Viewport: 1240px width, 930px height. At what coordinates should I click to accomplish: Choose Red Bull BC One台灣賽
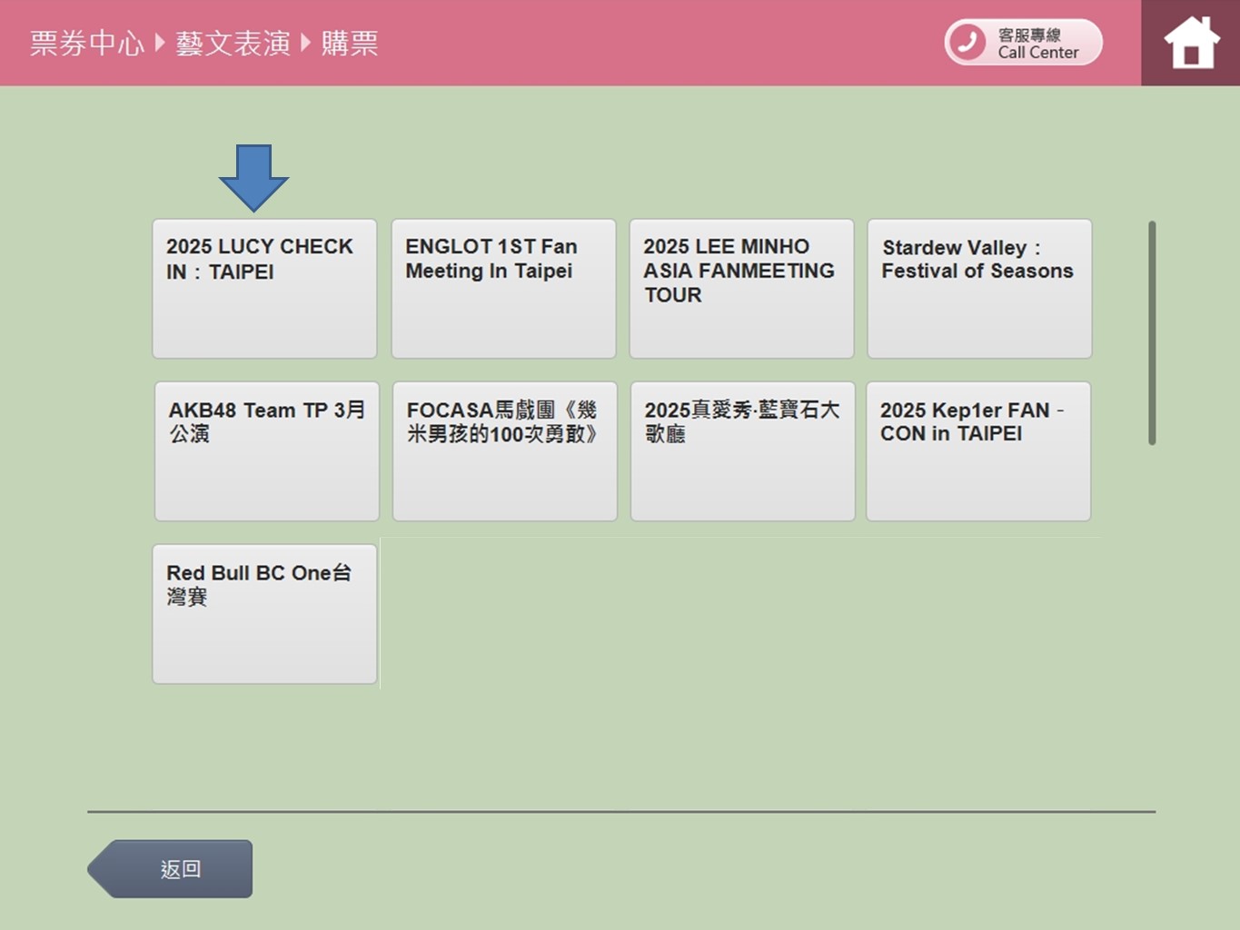264,613
